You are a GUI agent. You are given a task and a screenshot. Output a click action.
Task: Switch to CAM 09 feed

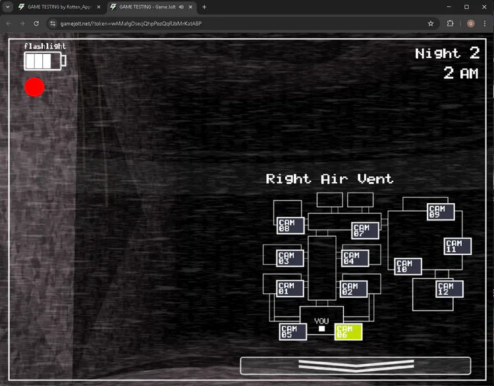(441, 212)
